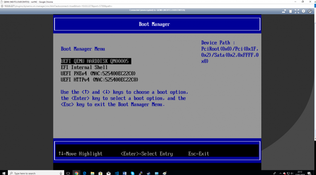Open Microsoft Edge from taskbar
316x175 pixels.
coord(84,173)
